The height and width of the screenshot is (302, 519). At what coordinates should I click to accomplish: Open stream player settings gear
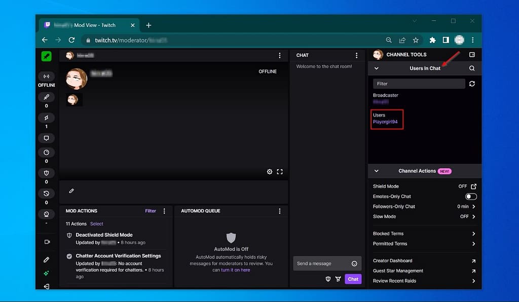(270, 172)
